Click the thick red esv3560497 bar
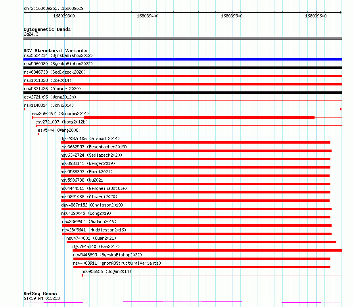 tap(199, 117)
